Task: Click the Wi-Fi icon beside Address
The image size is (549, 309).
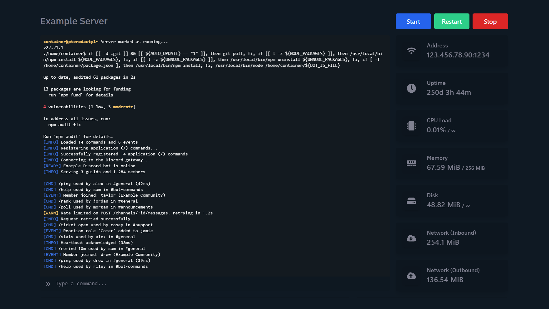Action: coord(411,51)
